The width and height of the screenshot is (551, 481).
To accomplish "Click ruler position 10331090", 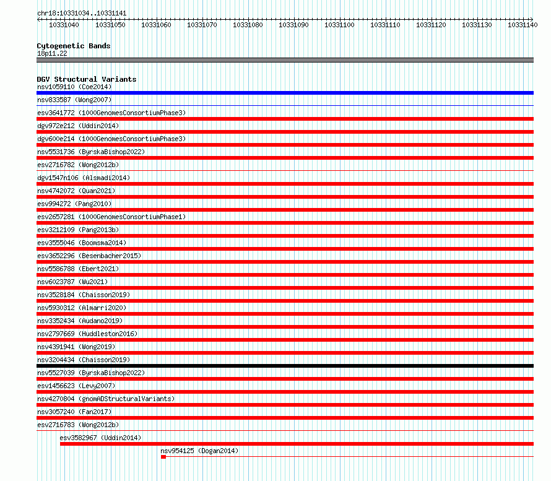I will click(x=293, y=25).
